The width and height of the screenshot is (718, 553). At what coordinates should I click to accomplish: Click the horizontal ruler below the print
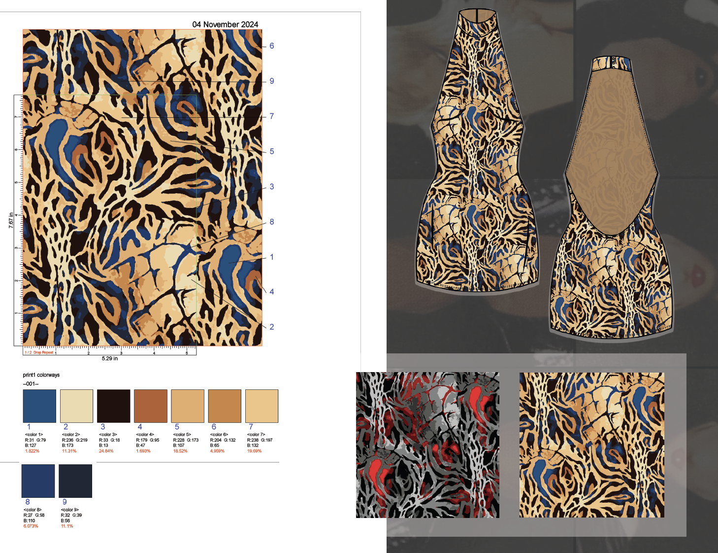(110, 350)
